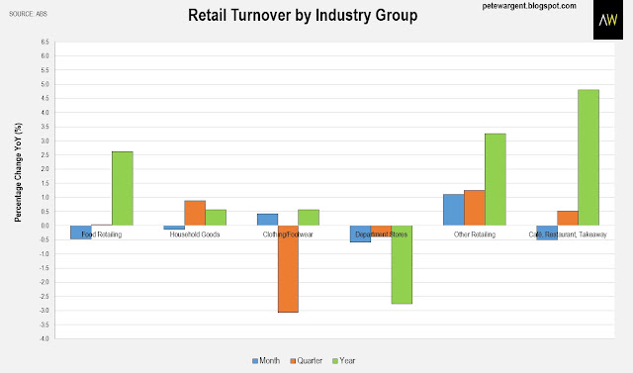Image resolution: width=633 pixels, height=373 pixels.
Task: Click the Department Stores category label
Action: pos(381,234)
